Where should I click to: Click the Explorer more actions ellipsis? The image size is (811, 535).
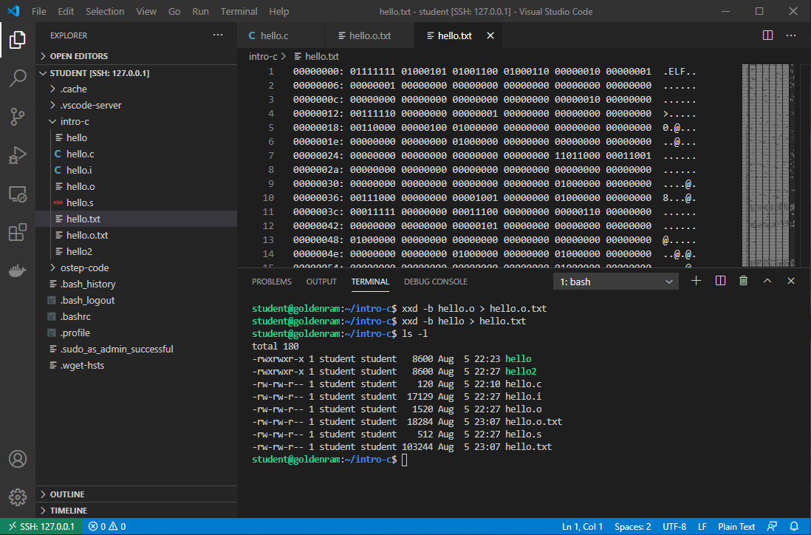[x=218, y=35]
